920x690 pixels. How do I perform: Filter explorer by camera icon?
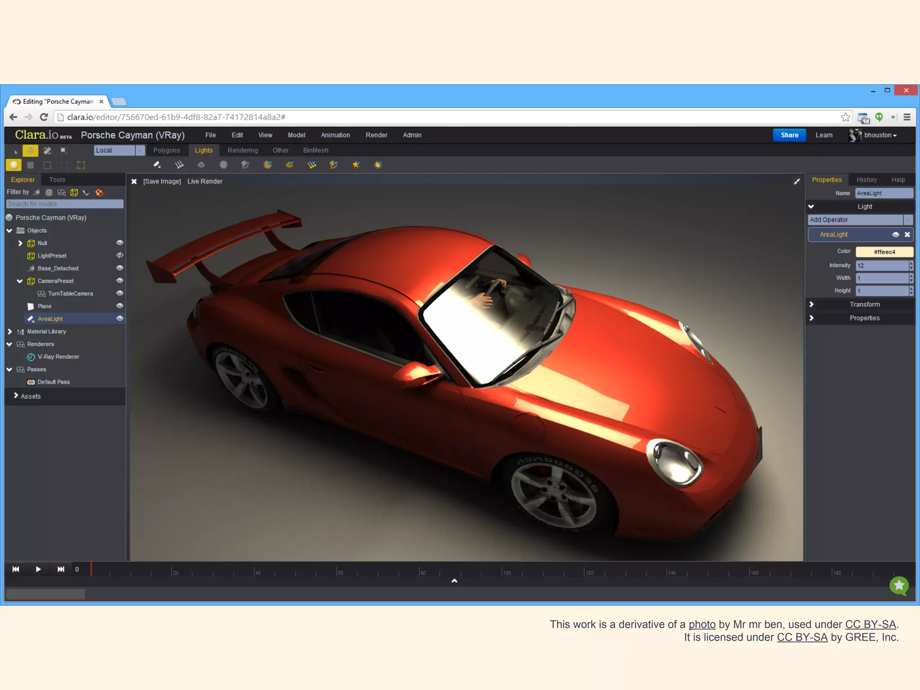tap(62, 192)
